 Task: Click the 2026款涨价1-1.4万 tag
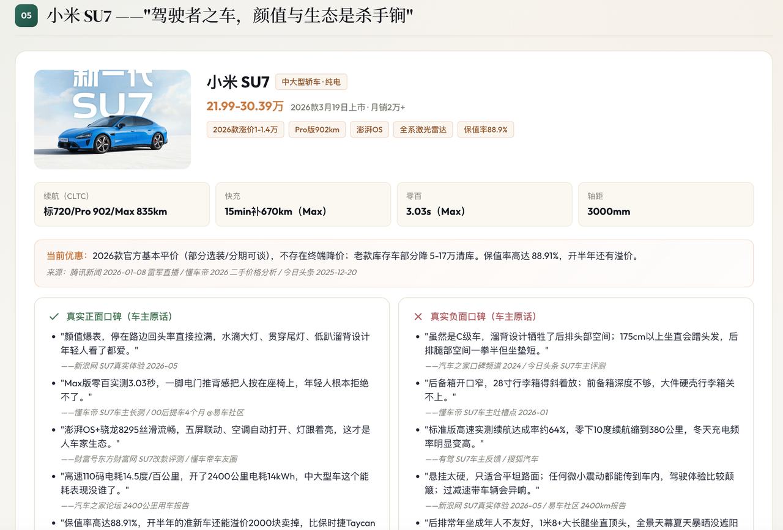[245, 130]
